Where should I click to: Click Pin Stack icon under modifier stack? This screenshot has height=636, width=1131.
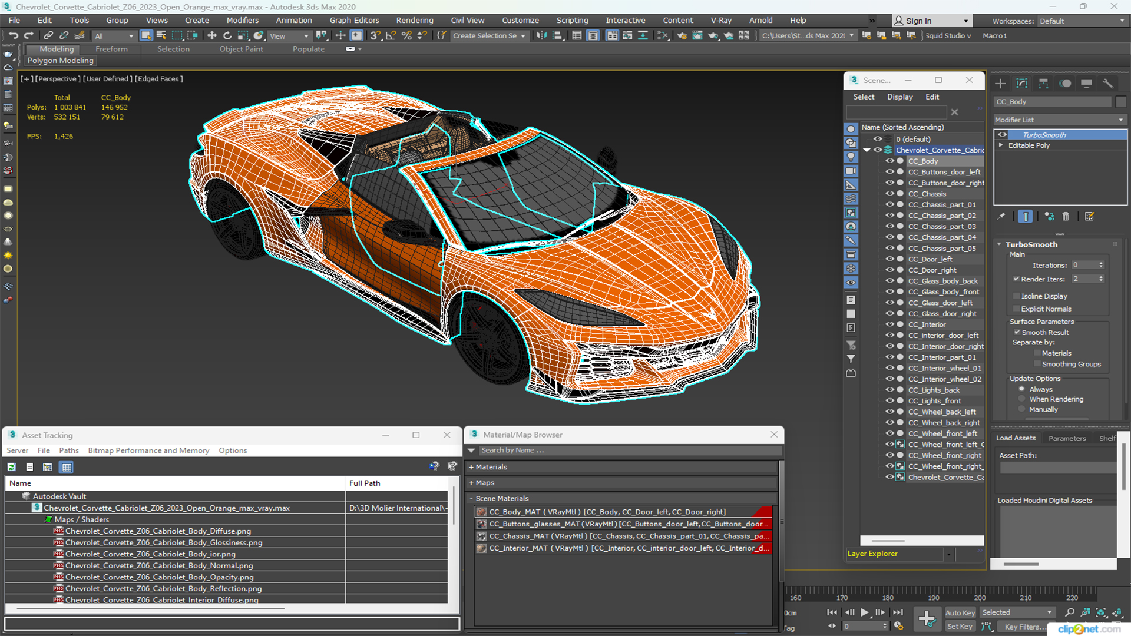[1001, 217]
